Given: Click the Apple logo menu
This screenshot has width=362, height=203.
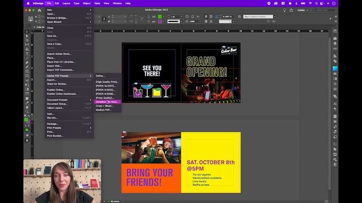Looking at the screenshot, I should [28, 3].
